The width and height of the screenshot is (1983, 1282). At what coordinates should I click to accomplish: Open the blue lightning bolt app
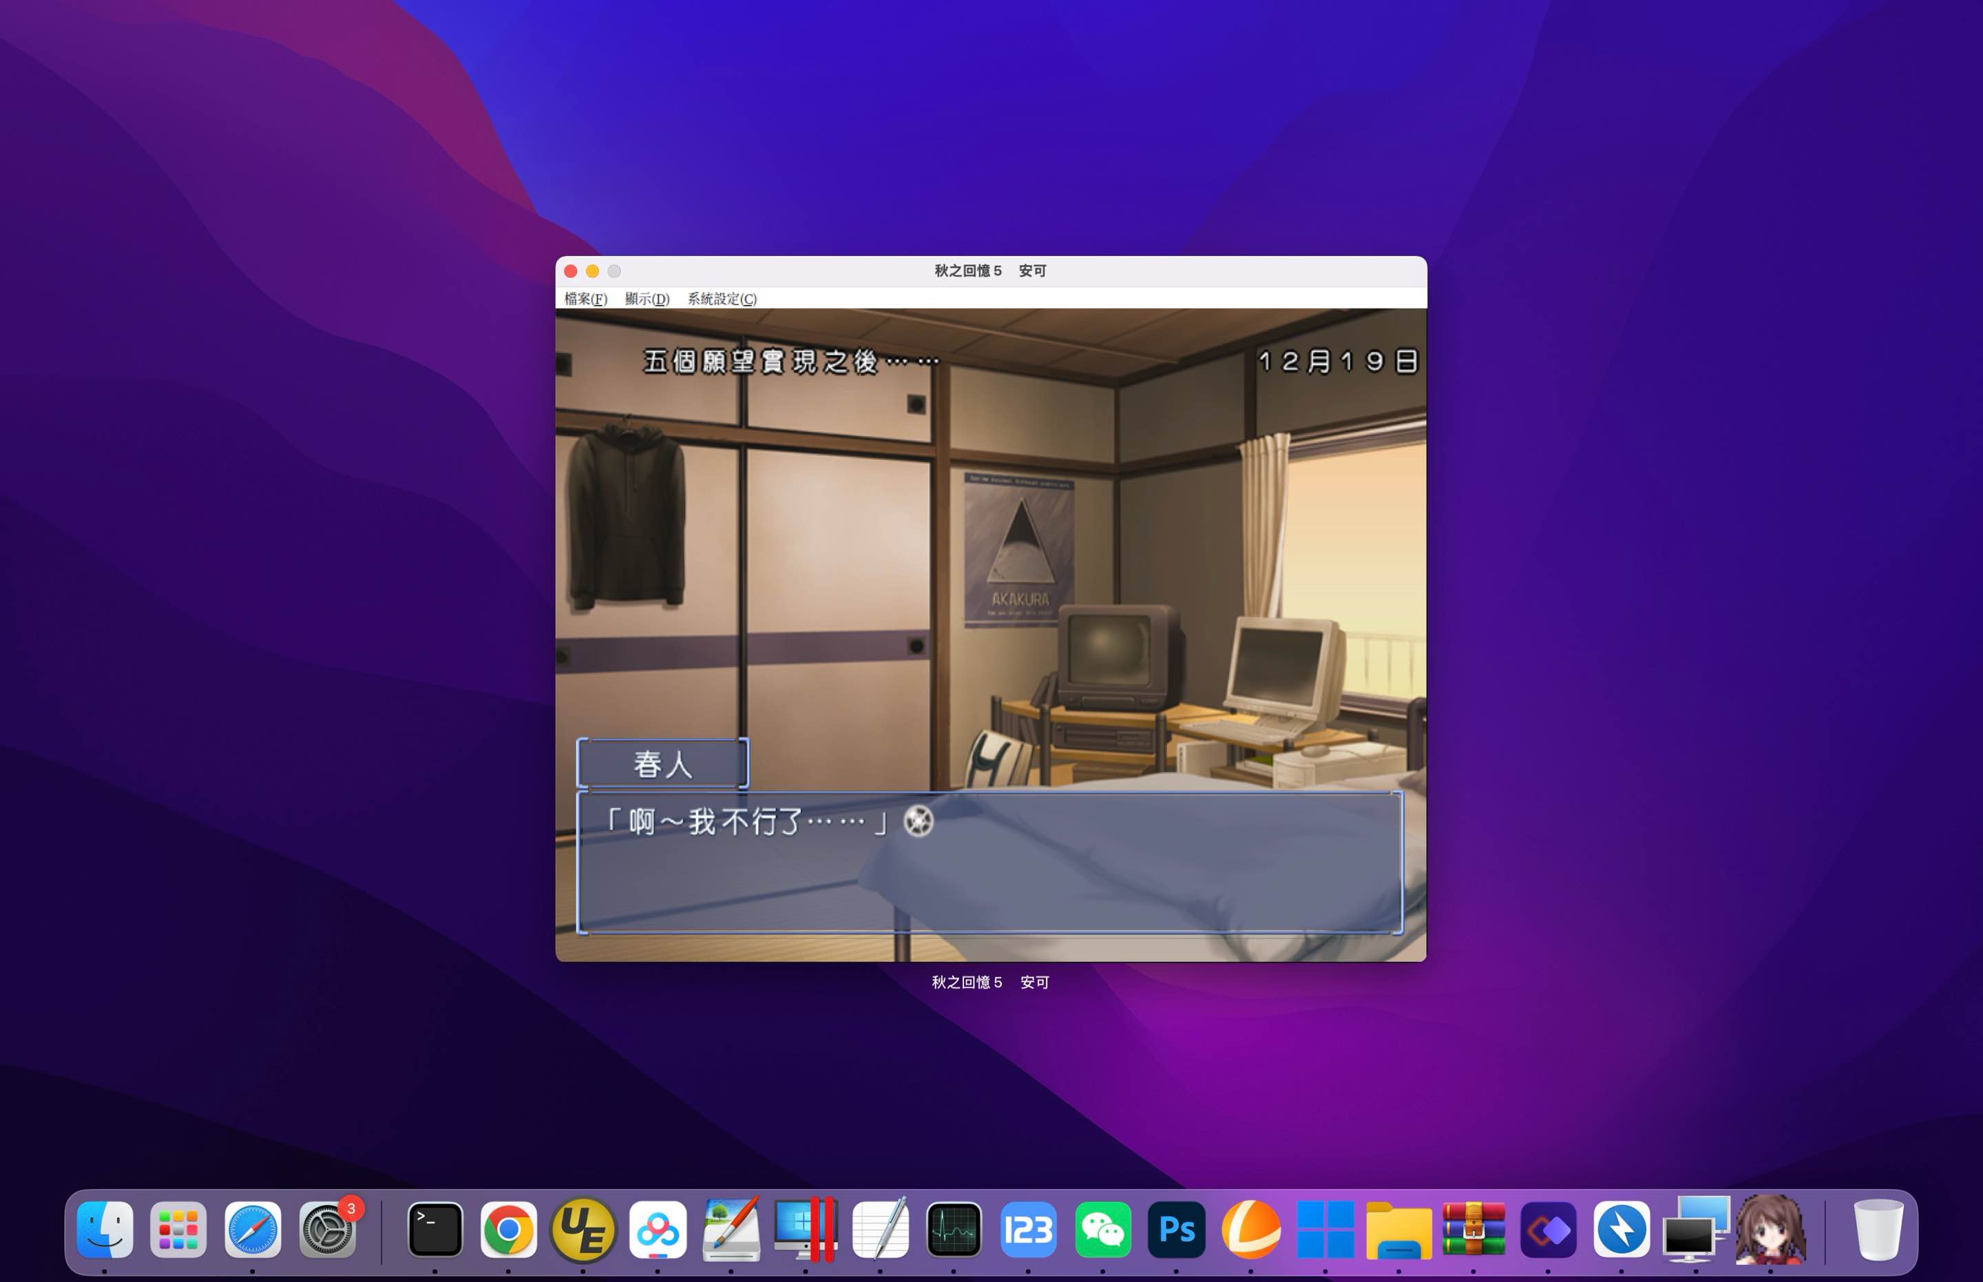(1622, 1229)
